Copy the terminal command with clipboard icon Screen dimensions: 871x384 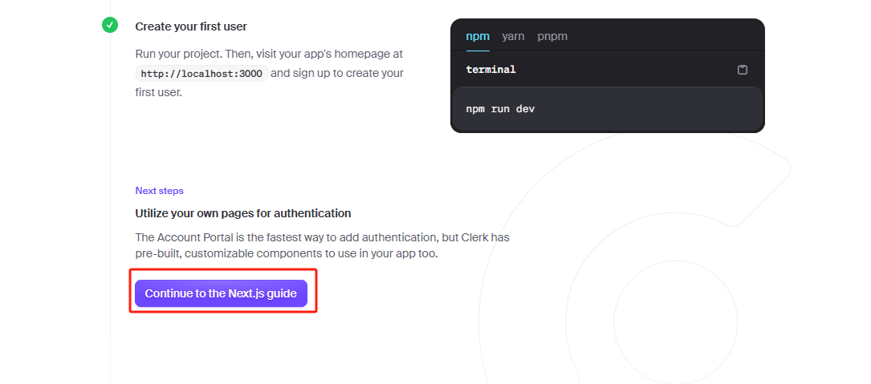(x=742, y=70)
